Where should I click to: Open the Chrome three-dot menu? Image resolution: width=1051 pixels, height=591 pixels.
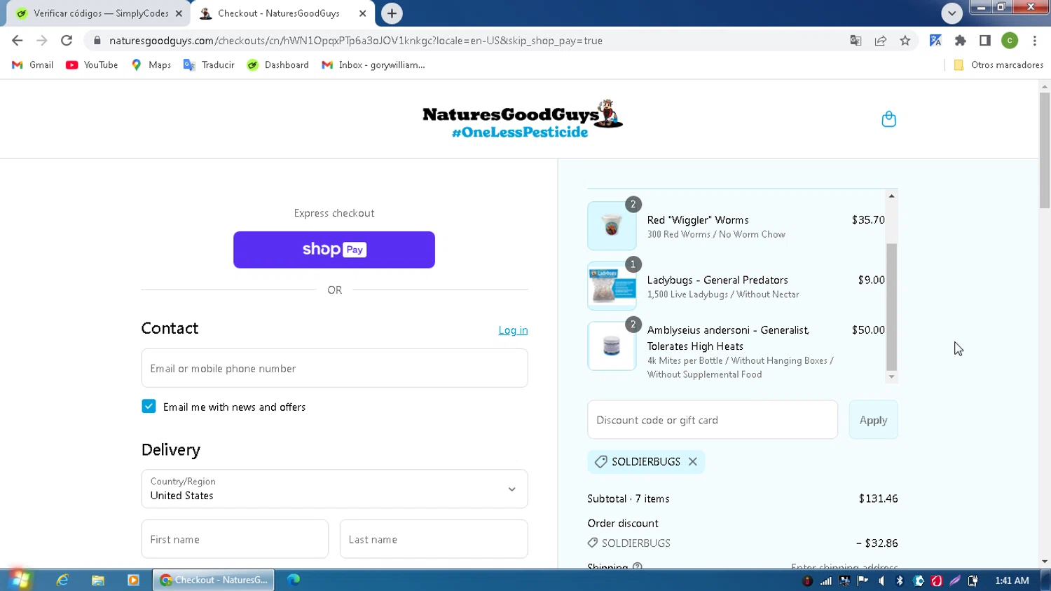(1034, 41)
